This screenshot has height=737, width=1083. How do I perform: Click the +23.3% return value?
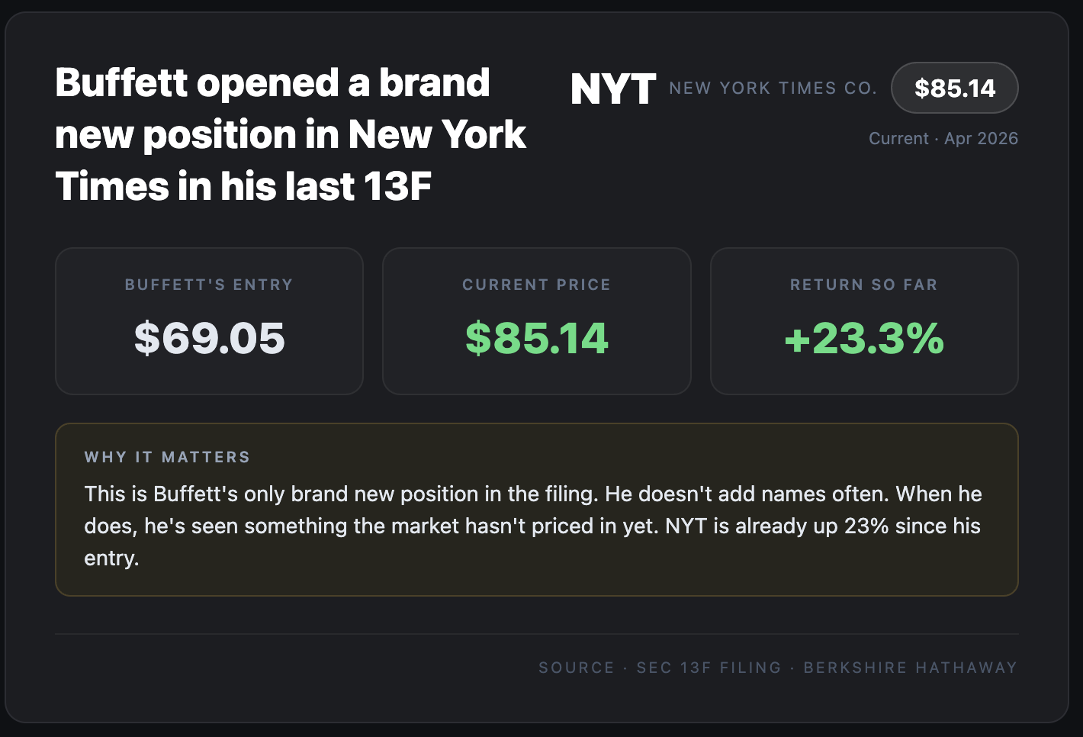tap(863, 338)
